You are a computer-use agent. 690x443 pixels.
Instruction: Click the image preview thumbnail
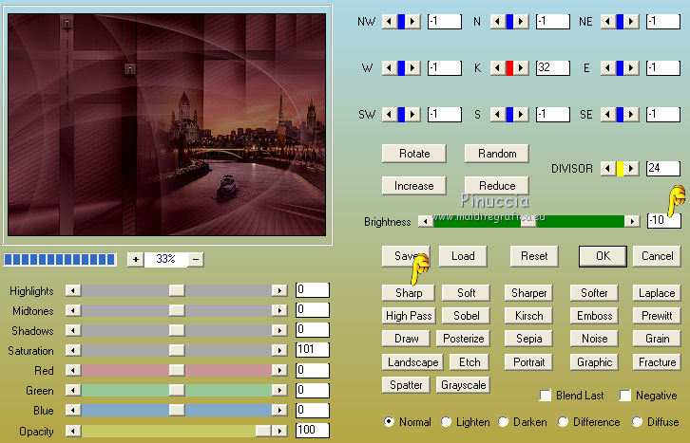click(x=166, y=124)
